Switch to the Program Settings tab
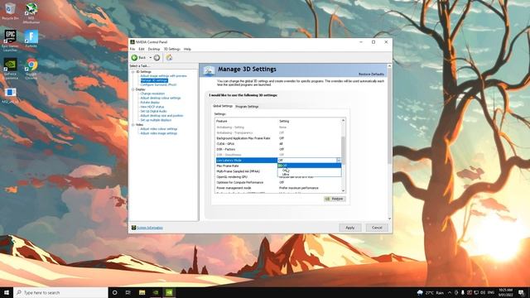Screen dimensions: 530x298 tap(247, 107)
